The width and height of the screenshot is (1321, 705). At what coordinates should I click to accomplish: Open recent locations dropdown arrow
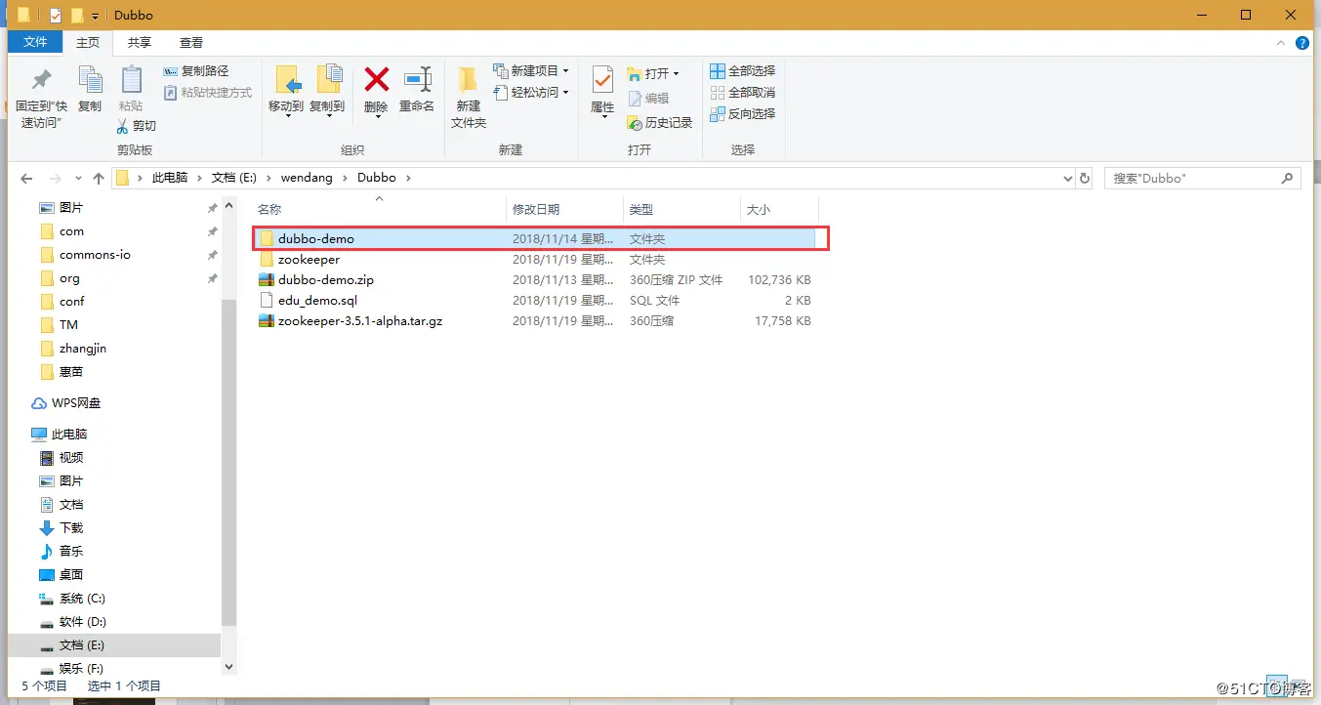click(78, 180)
